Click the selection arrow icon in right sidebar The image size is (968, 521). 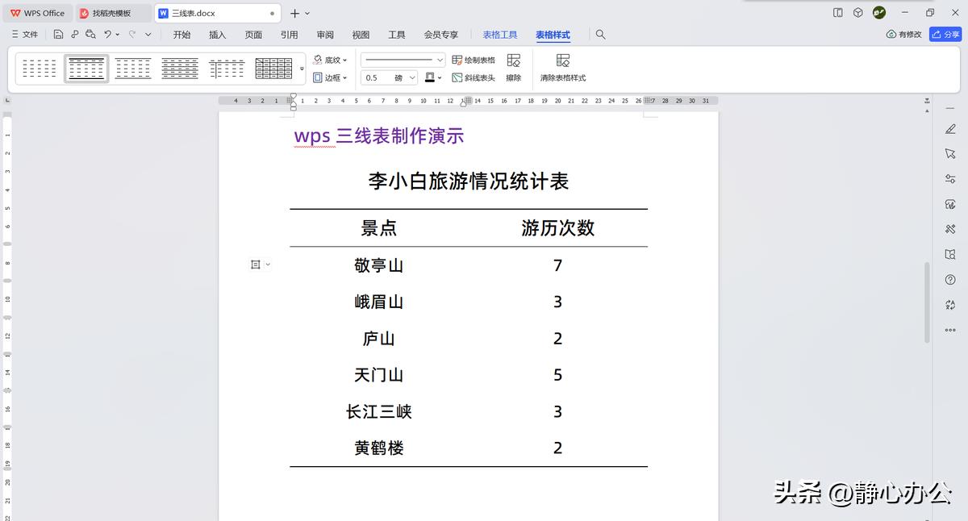950,153
